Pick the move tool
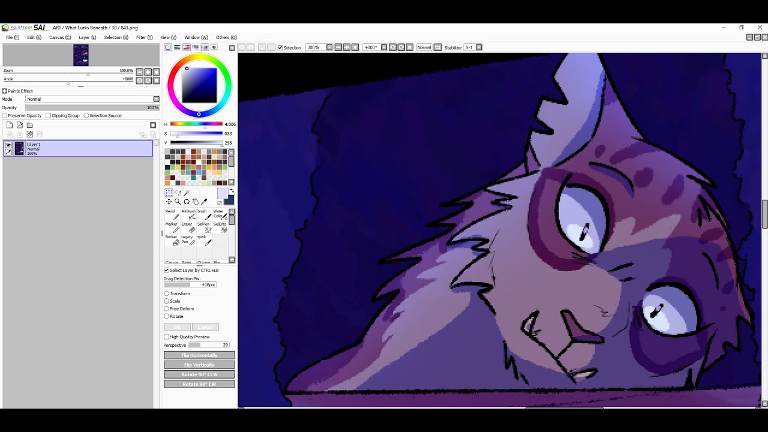 (x=169, y=202)
